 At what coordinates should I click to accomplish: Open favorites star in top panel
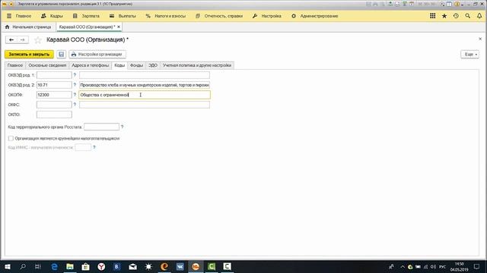444,16
